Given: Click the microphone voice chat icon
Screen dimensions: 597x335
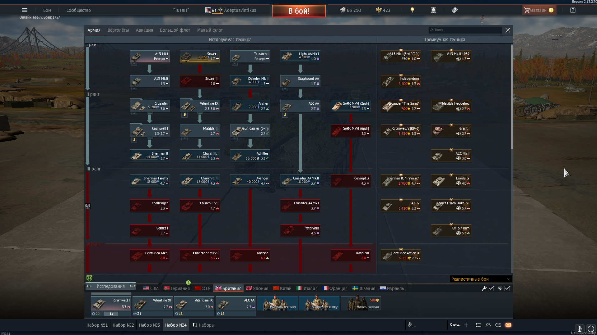Looking at the screenshot, I should click(410, 325).
